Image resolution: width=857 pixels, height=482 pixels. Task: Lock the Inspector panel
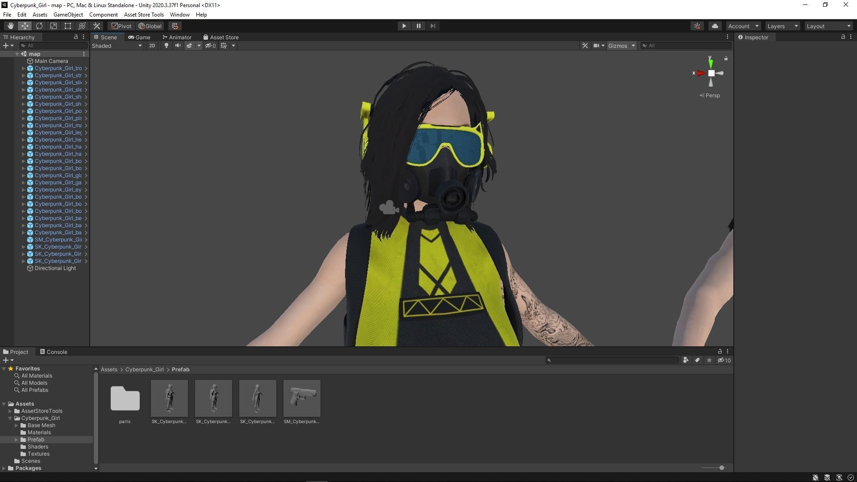843,37
